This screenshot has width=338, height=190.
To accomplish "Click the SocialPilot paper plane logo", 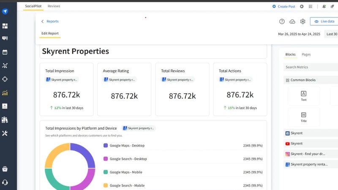I will click(x=5, y=11).
